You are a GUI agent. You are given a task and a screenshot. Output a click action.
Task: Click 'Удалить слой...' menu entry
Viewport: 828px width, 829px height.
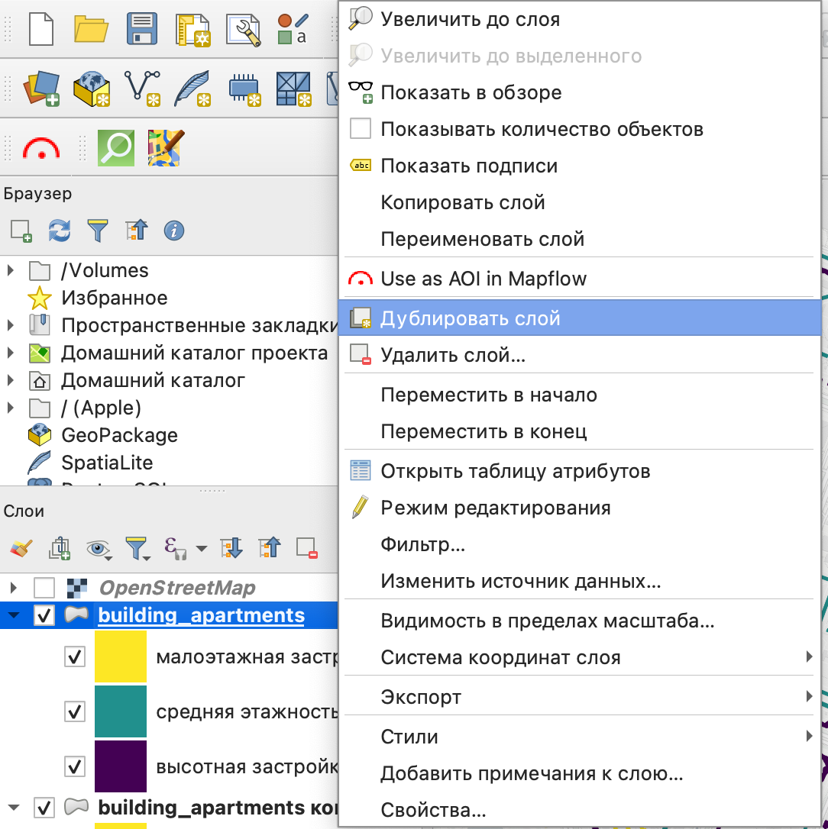point(452,355)
